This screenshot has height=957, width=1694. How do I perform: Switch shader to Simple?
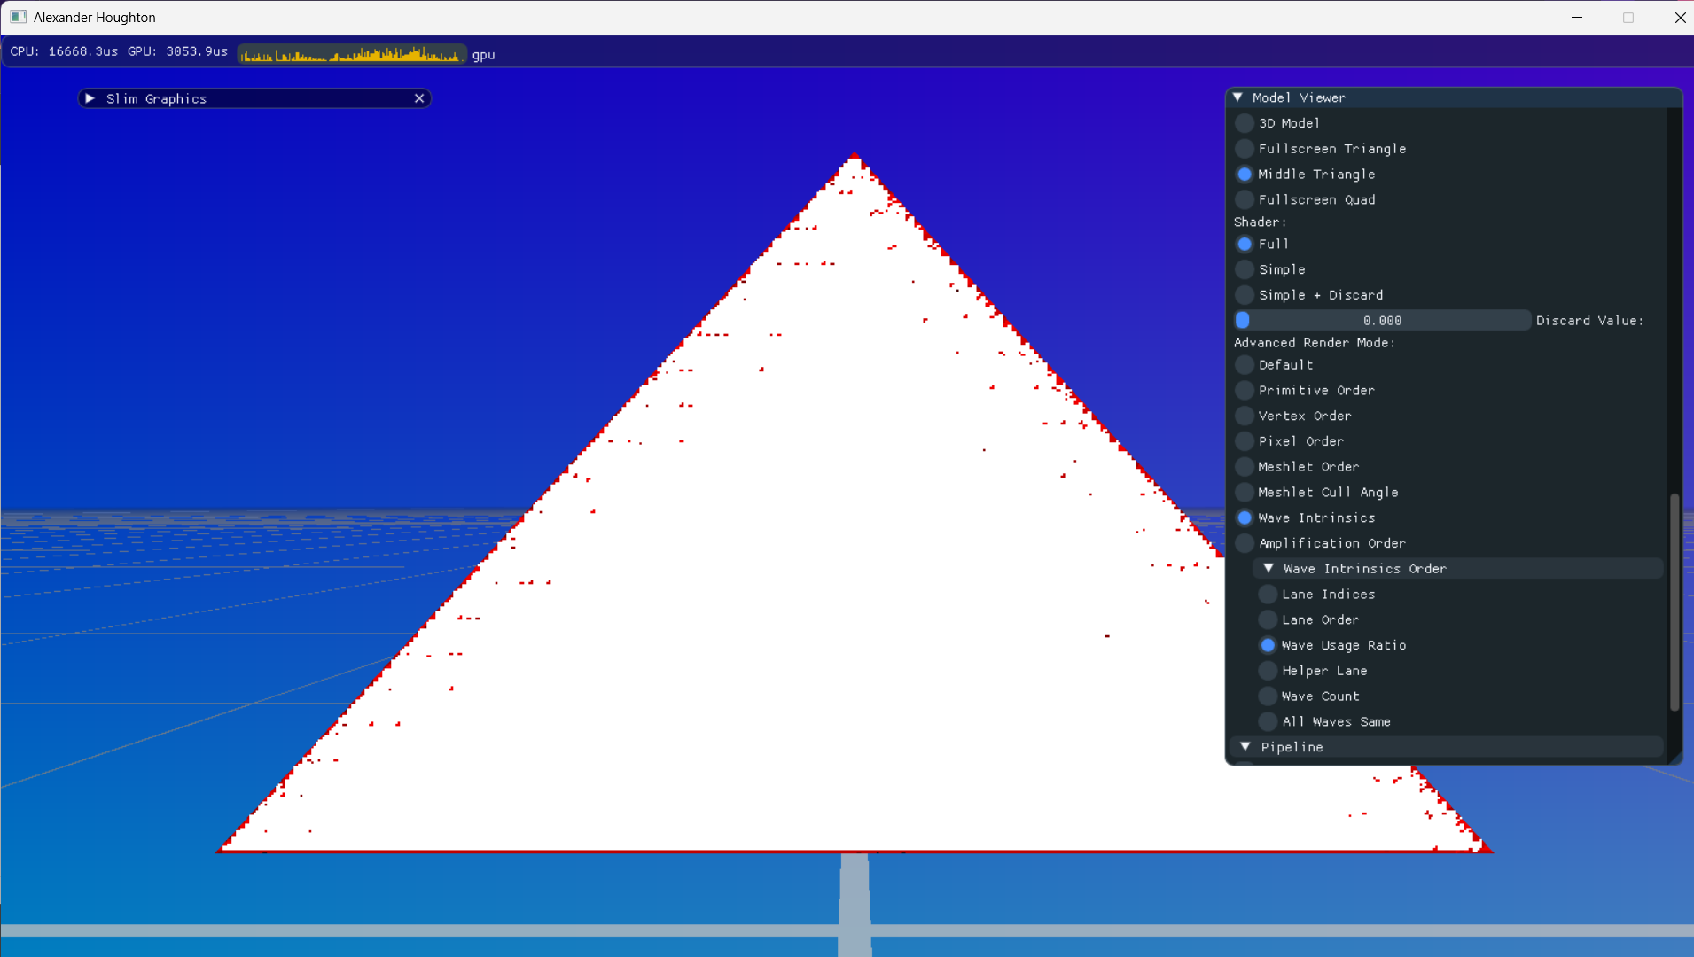[x=1245, y=269]
